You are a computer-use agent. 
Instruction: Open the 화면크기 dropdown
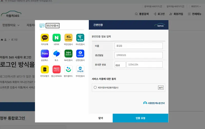pos(196,6)
